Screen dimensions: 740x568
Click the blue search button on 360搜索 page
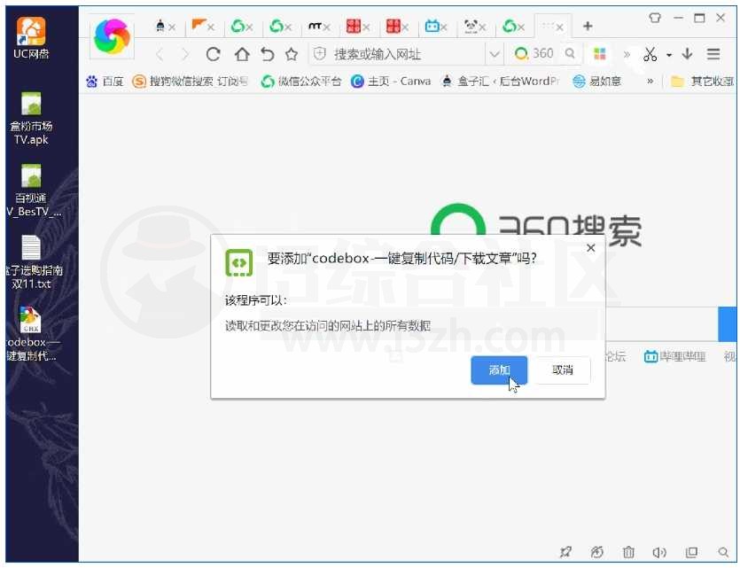click(728, 323)
